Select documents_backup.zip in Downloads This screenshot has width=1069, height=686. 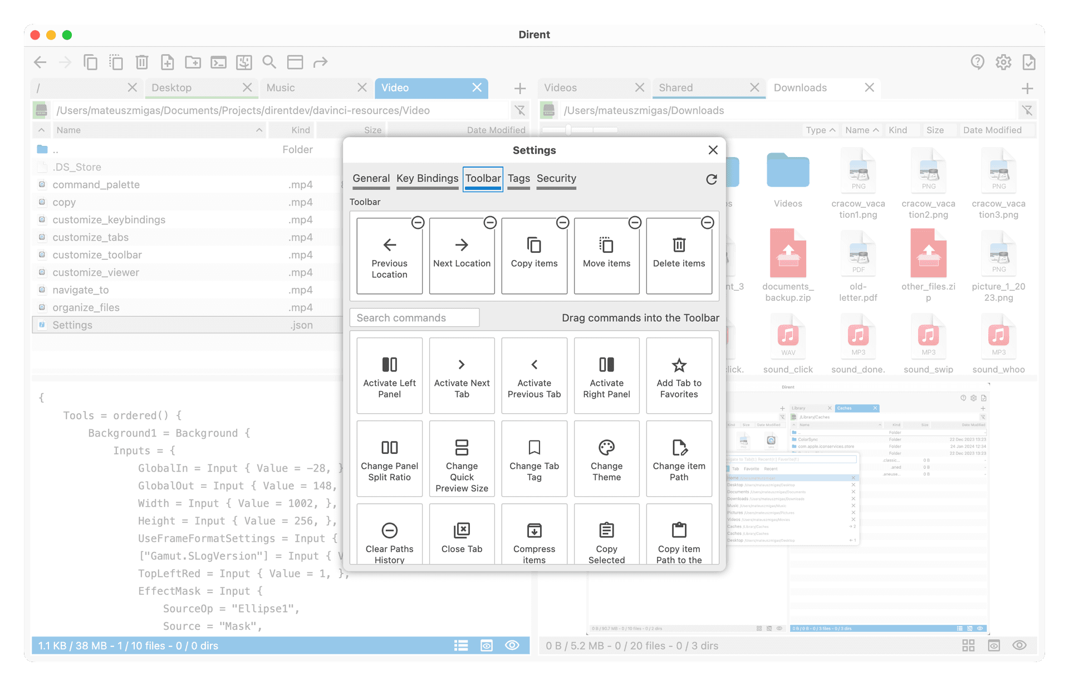(x=788, y=266)
